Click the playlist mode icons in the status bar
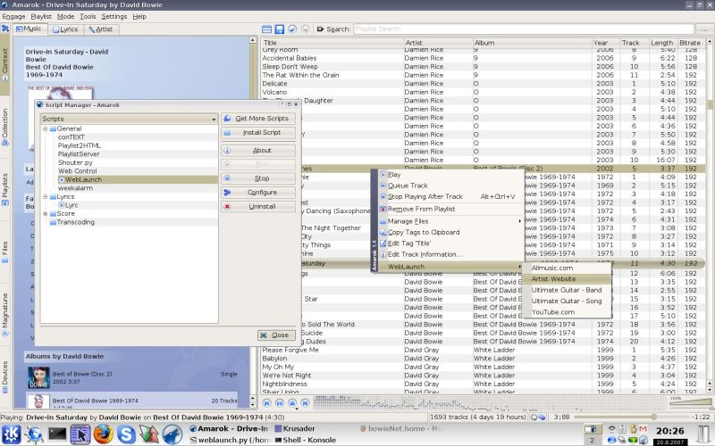715x446 pixels. click(540, 417)
